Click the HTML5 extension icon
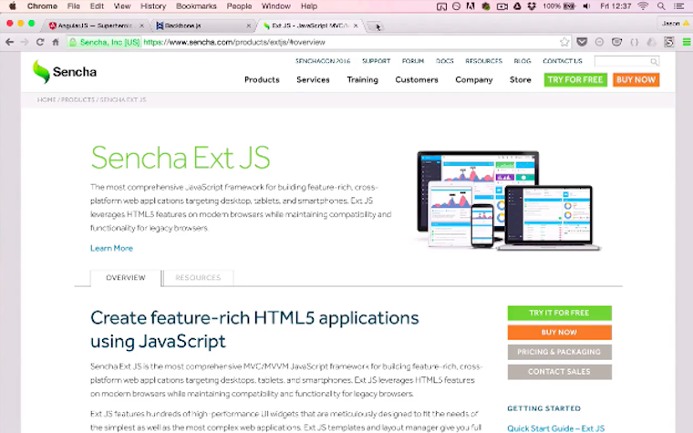 (669, 42)
